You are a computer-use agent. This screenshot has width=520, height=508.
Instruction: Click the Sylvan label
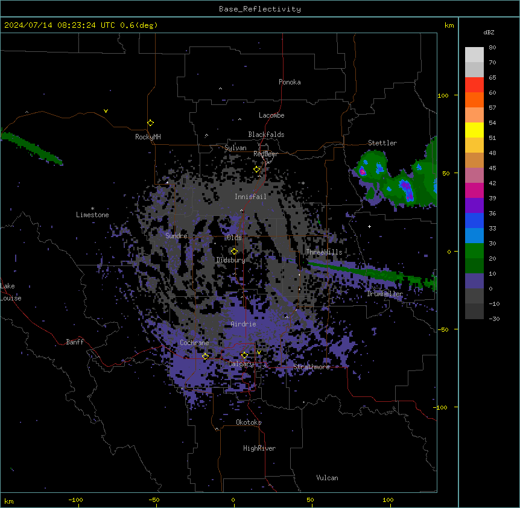pyautogui.click(x=235, y=148)
